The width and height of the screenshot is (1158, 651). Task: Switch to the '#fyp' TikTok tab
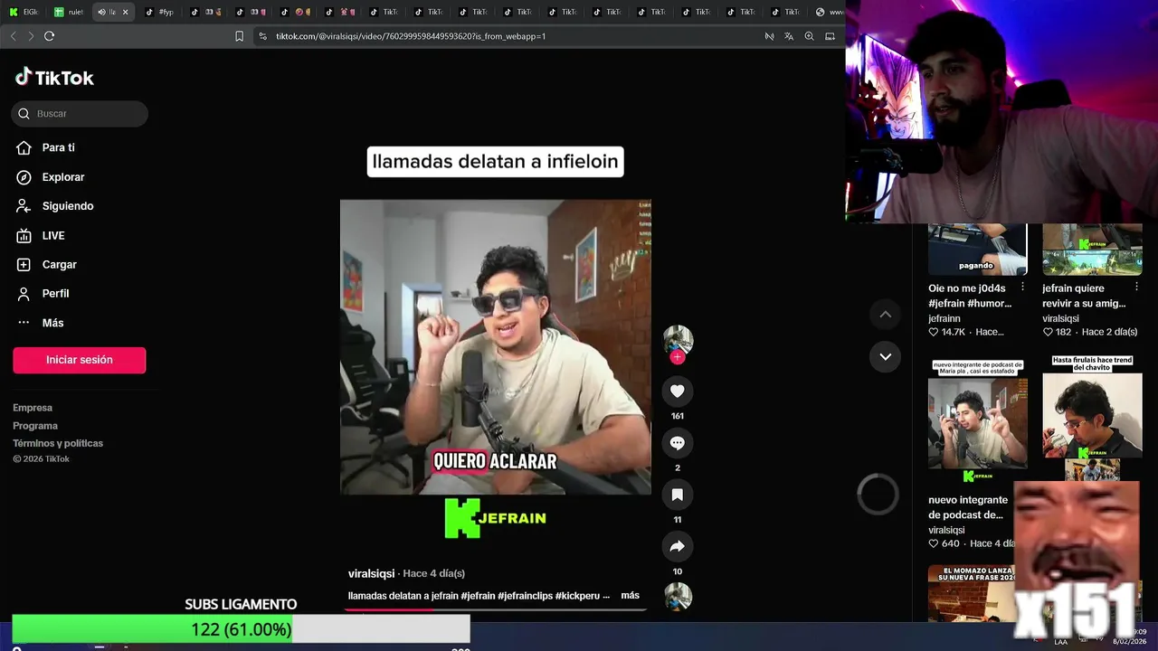pyautogui.click(x=159, y=12)
